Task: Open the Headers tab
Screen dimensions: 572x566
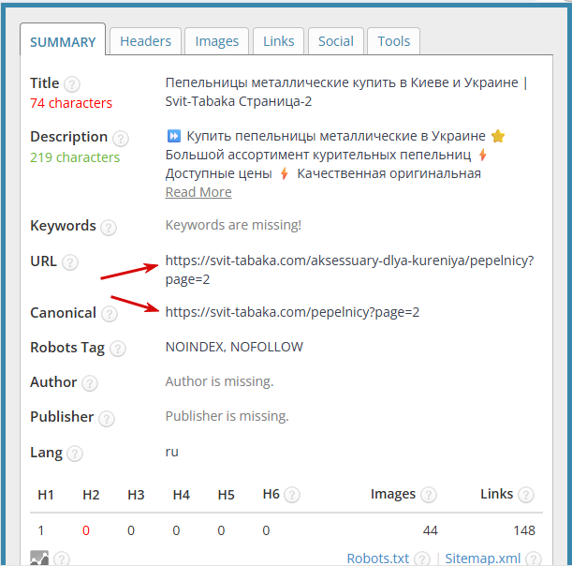Action: click(145, 41)
